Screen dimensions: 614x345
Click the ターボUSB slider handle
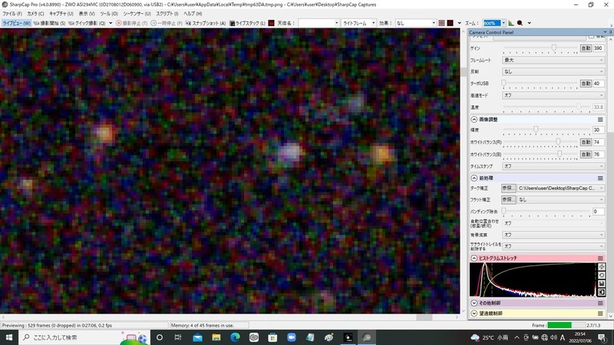504,83
